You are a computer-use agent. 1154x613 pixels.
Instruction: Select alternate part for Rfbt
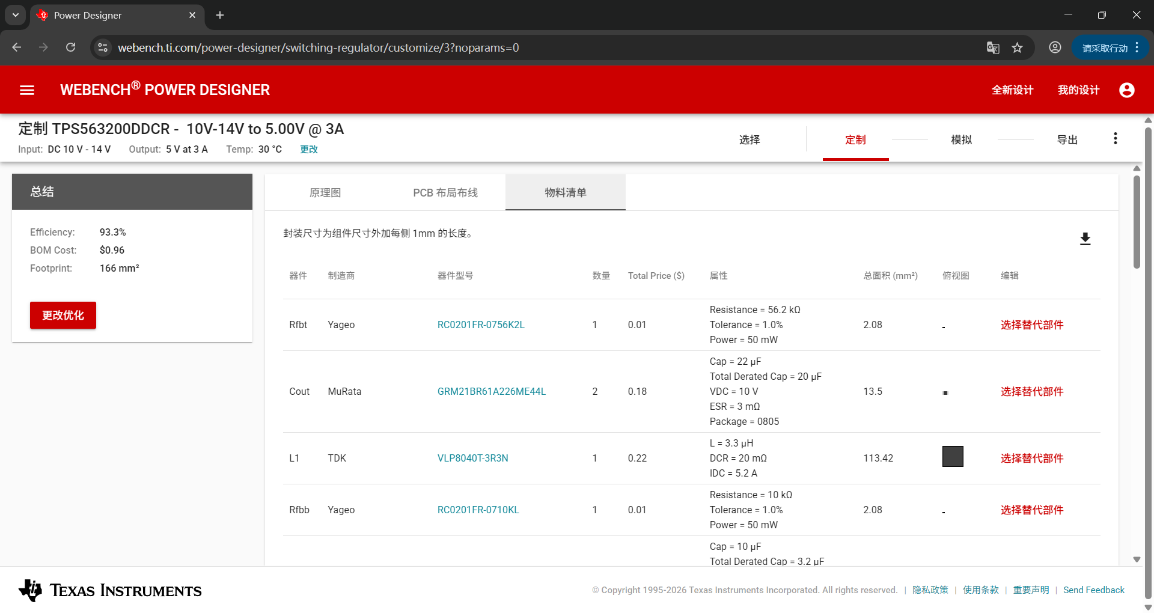(x=1032, y=325)
